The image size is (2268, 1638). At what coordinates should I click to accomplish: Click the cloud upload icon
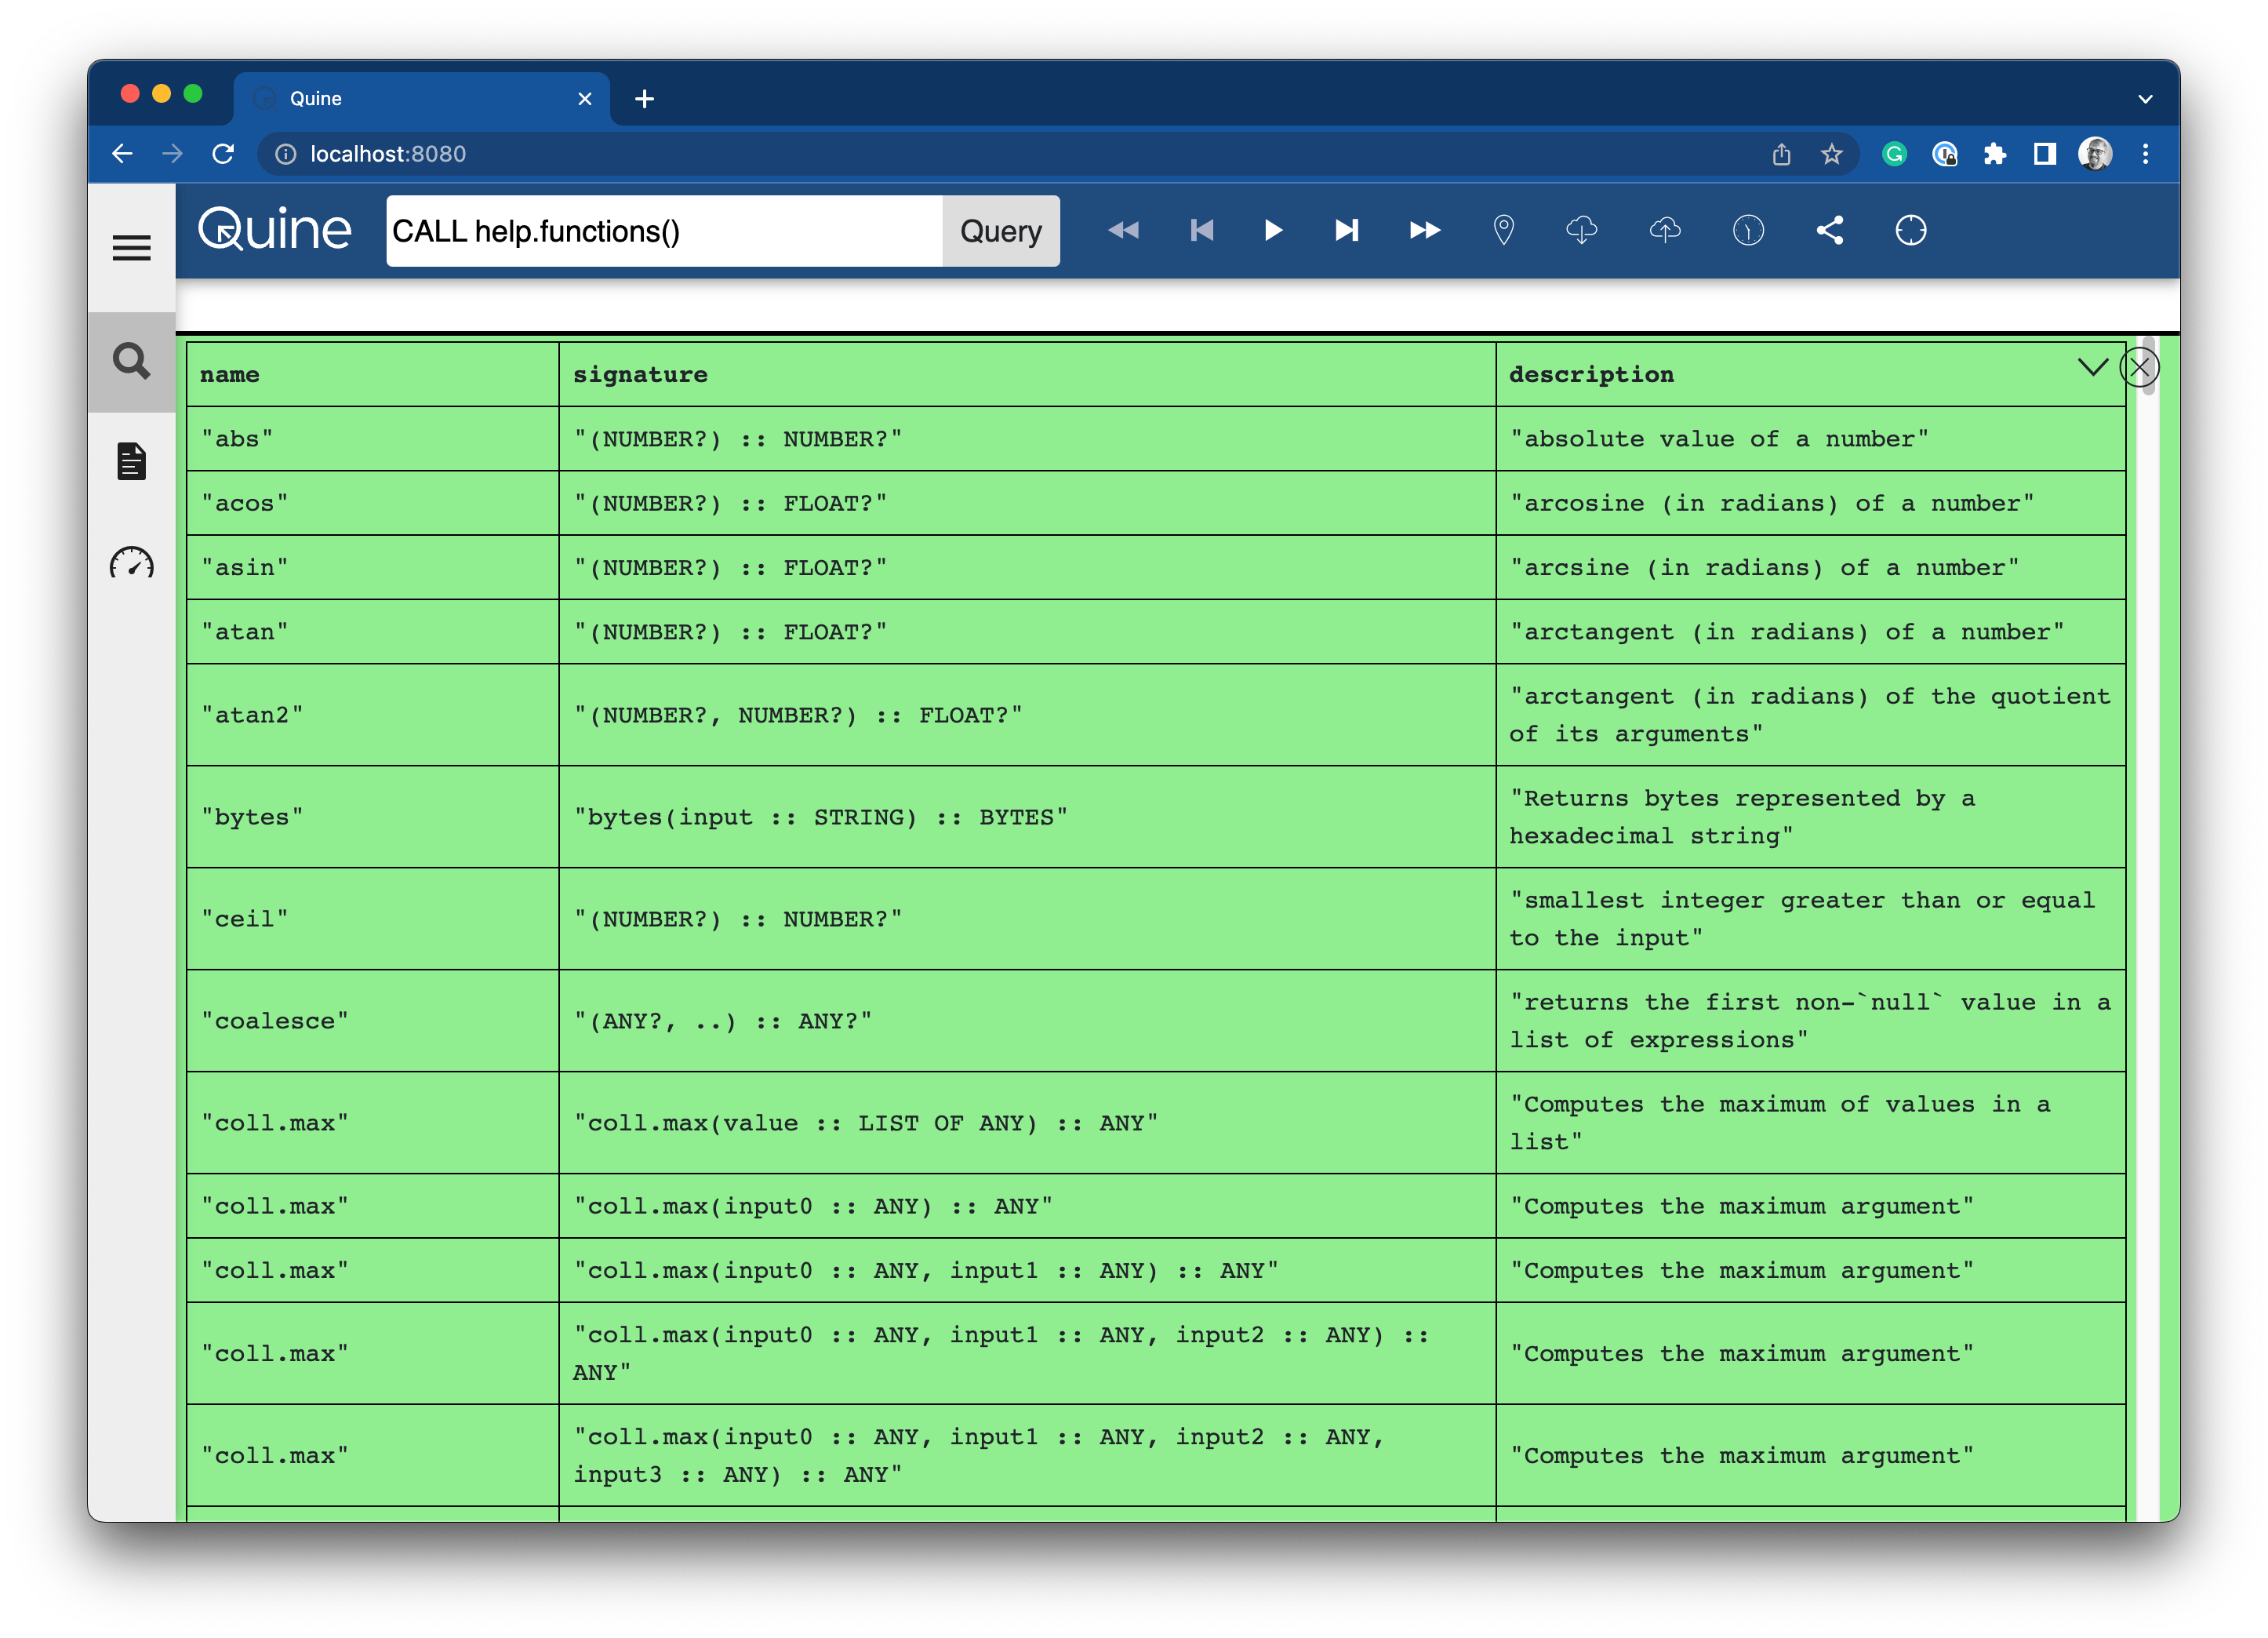click(1664, 231)
